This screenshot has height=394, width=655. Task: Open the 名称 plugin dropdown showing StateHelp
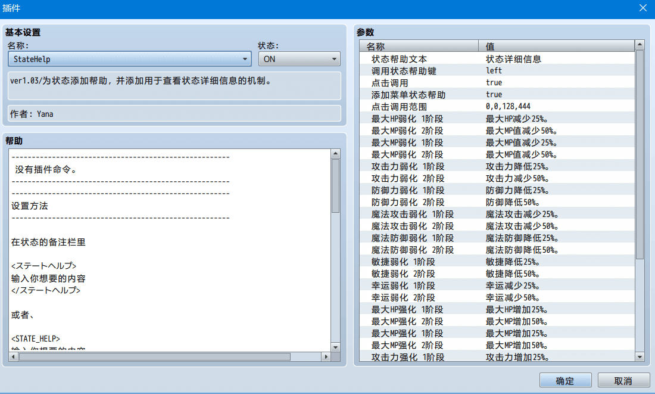pos(129,59)
